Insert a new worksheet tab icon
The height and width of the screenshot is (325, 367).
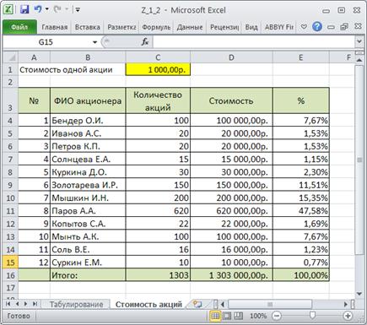[197, 304]
